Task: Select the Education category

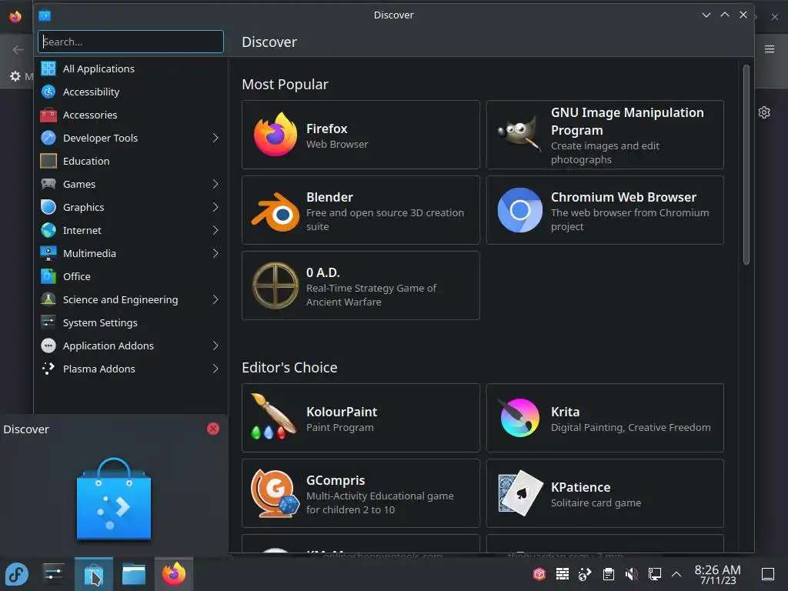Action: point(131,161)
